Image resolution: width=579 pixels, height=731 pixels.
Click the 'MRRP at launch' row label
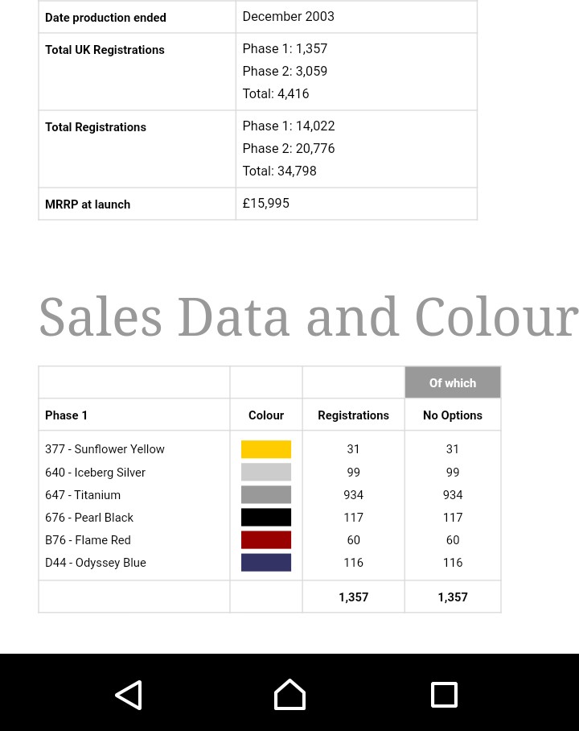pyautogui.click(x=88, y=204)
